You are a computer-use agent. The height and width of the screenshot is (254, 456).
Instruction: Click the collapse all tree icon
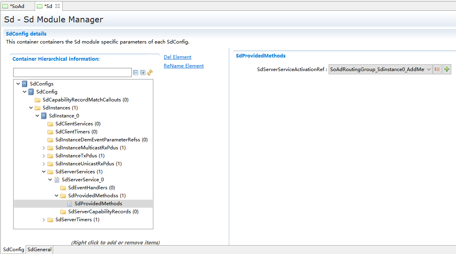(136, 73)
